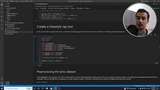Open the Accounts icon in activity bar
160x90 pixels.
pyautogui.click(x=2, y=79)
